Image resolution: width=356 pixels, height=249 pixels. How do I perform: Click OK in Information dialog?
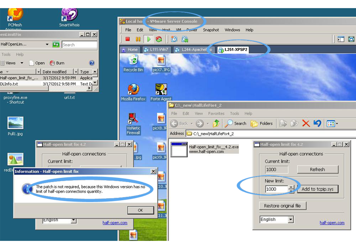pyautogui.click(x=141, y=210)
